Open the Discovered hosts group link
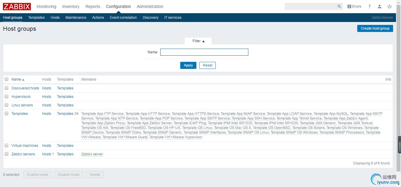Viewport: 401px width, 187px height. coord(25,88)
